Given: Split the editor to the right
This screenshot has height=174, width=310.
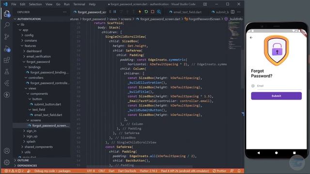Looking at the screenshot, I should click(232, 12).
